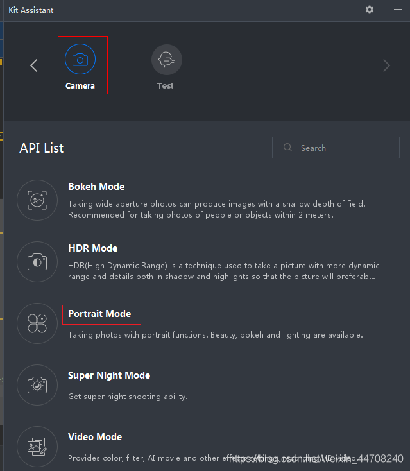Image resolution: width=410 pixels, height=471 pixels.
Task: Open the Video Mode API title
Action: click(95, 437)
